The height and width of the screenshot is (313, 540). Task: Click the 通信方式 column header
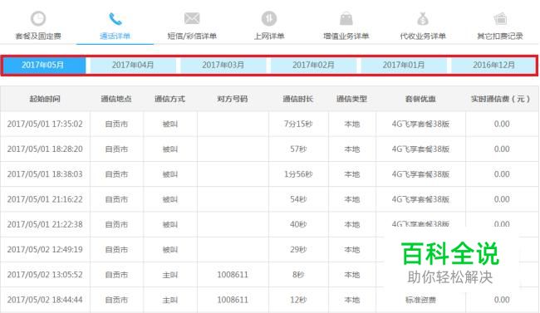pos(169,99)
